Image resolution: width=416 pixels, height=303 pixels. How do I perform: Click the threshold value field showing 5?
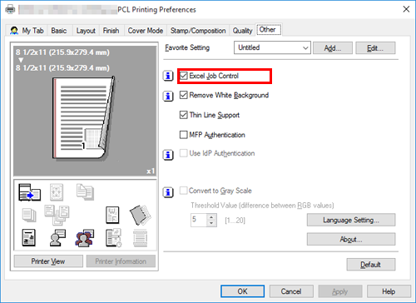click(199, 220)
